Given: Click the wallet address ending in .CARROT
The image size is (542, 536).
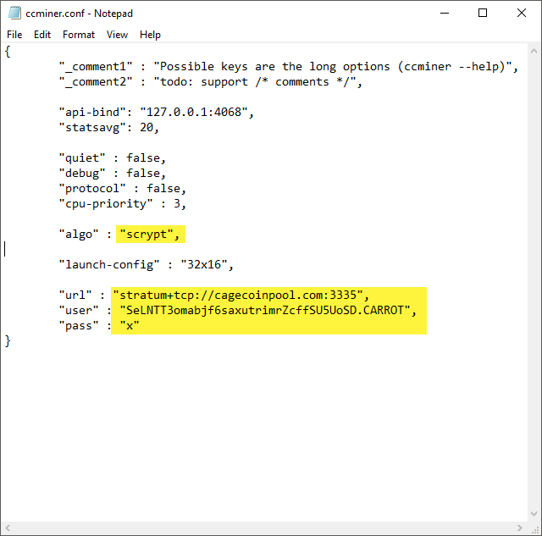Looking at the screenshot, I should coord(265,310).
